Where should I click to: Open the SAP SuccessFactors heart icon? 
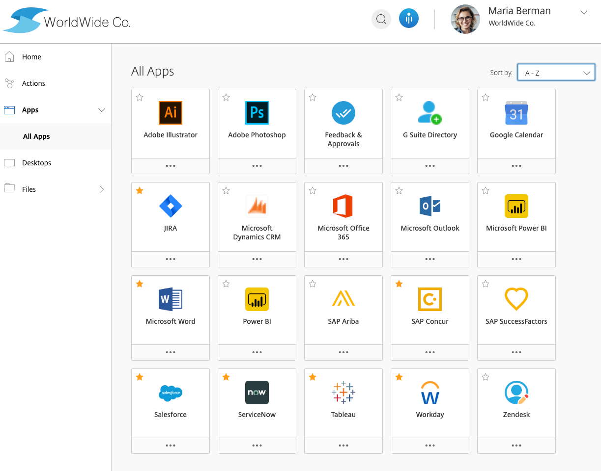point(516,299)
